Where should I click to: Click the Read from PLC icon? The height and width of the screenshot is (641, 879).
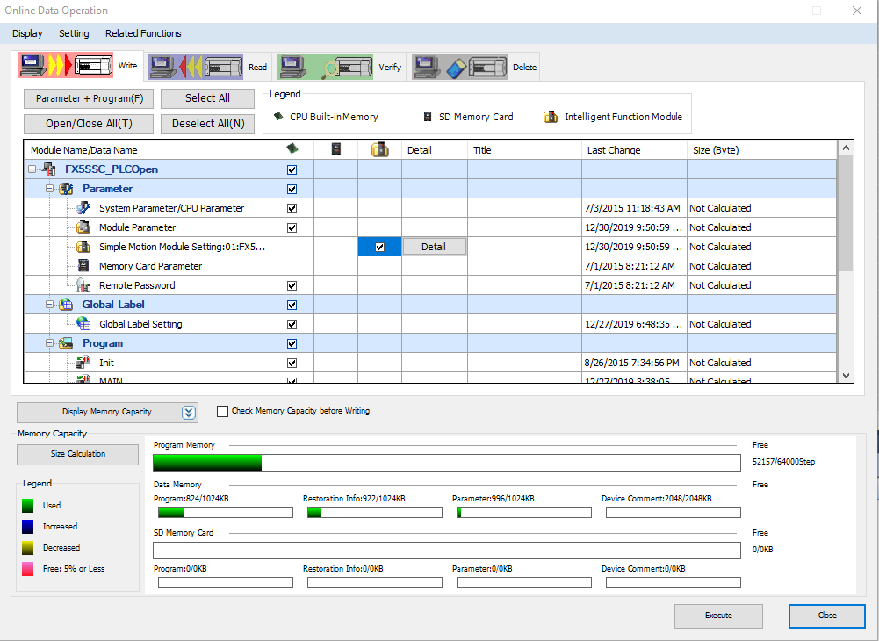(x=197, y=67)
